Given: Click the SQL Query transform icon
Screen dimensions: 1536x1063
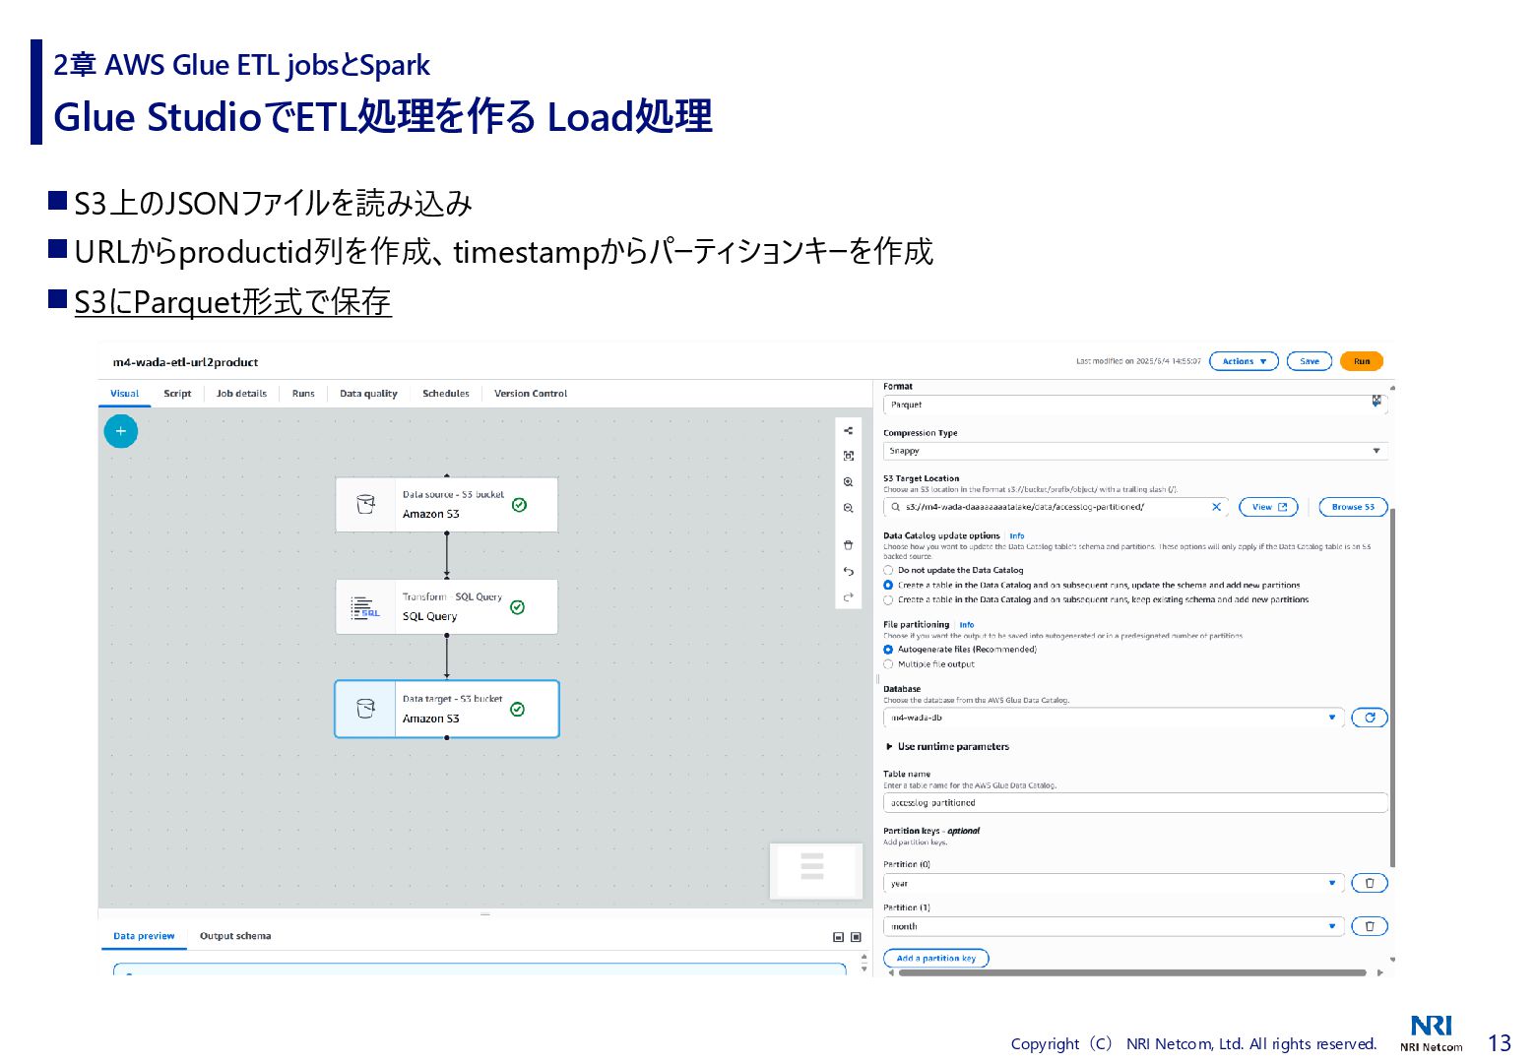Looking at the screenshot, I should coord(365,607).
